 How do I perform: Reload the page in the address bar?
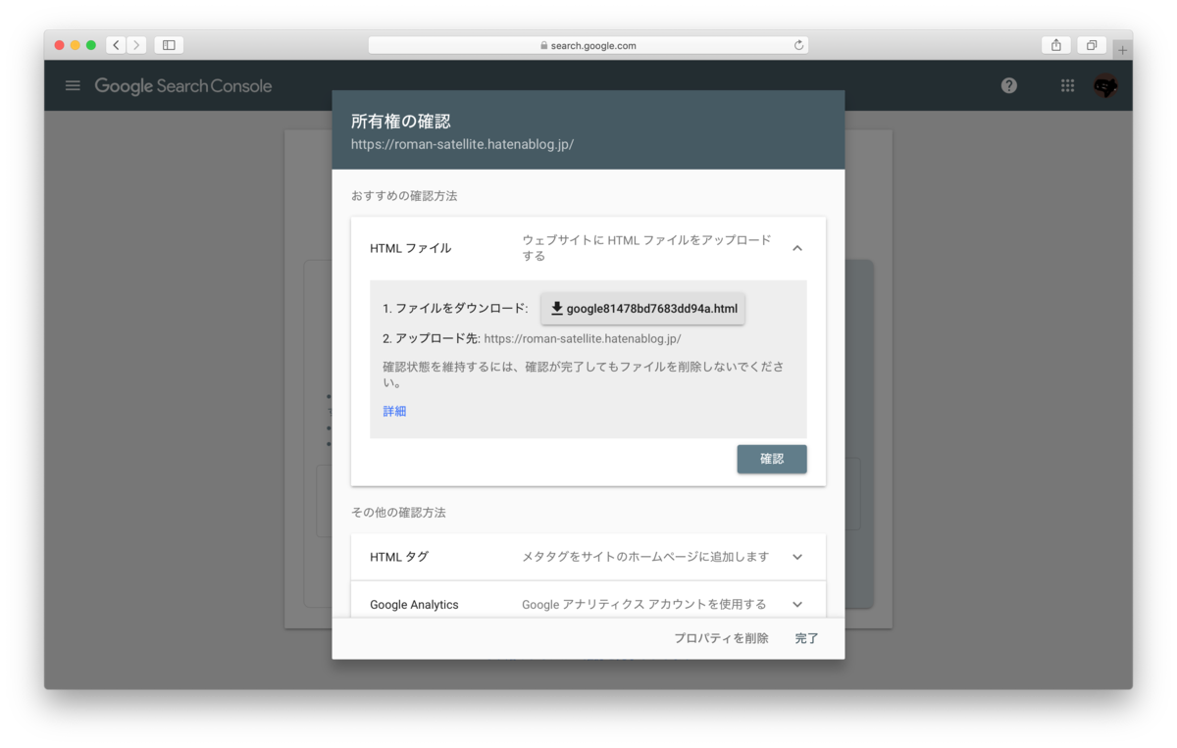point(798,45)
